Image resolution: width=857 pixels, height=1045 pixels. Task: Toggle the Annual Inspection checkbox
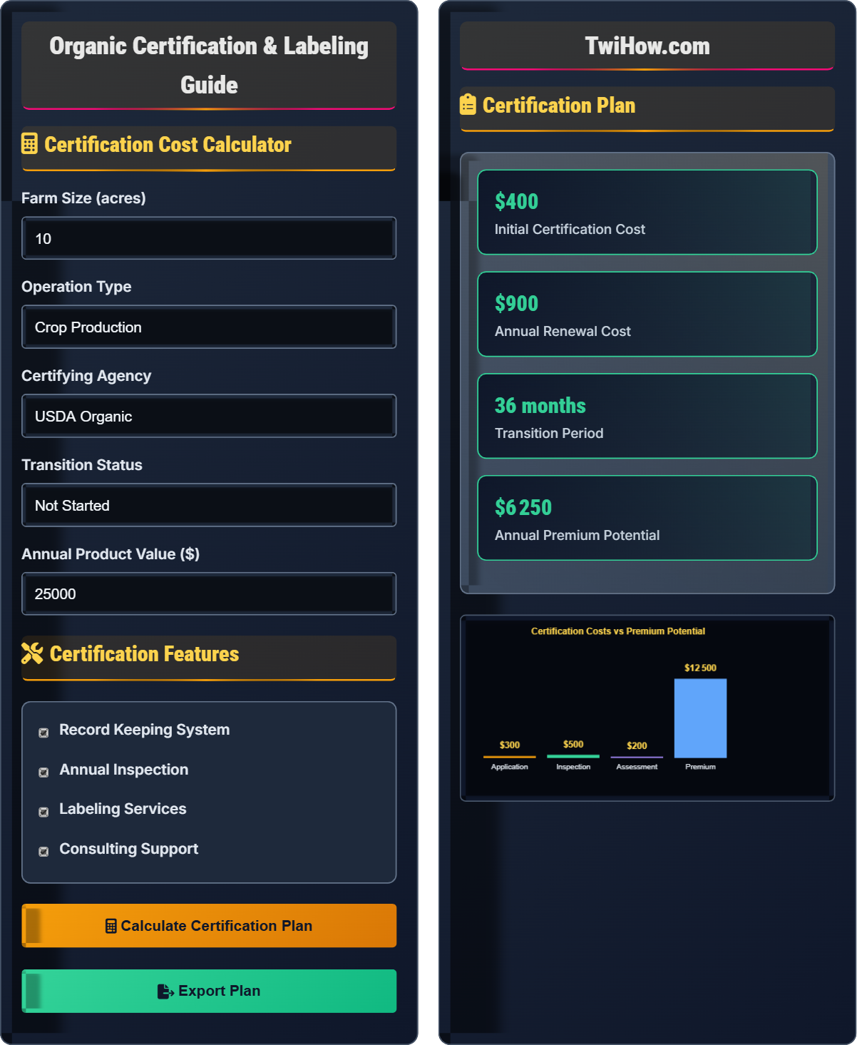pos(43,772)
